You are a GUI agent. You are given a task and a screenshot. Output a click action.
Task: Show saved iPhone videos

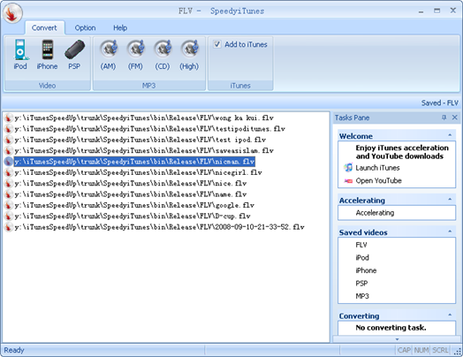(366, 270)
